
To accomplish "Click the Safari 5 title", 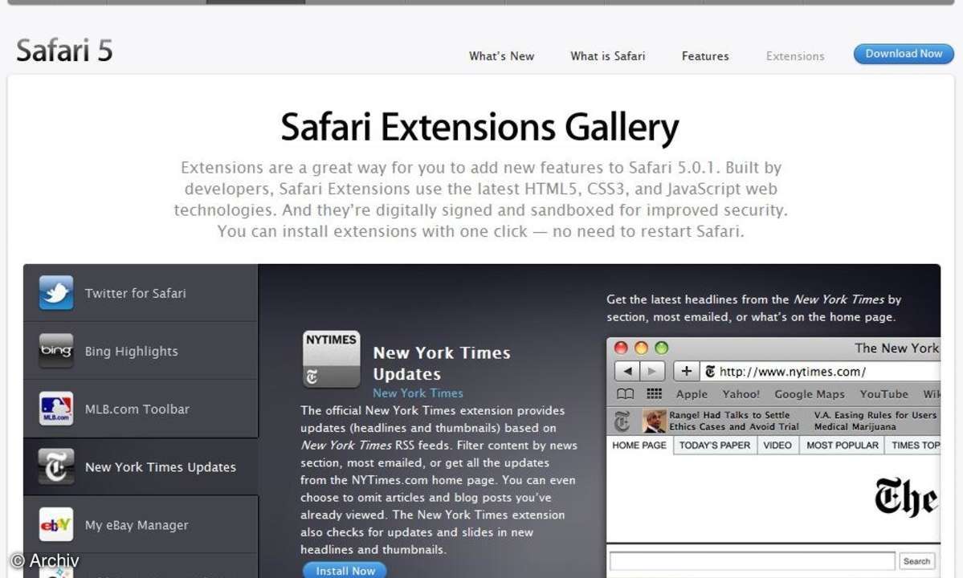I will [64, 51].
